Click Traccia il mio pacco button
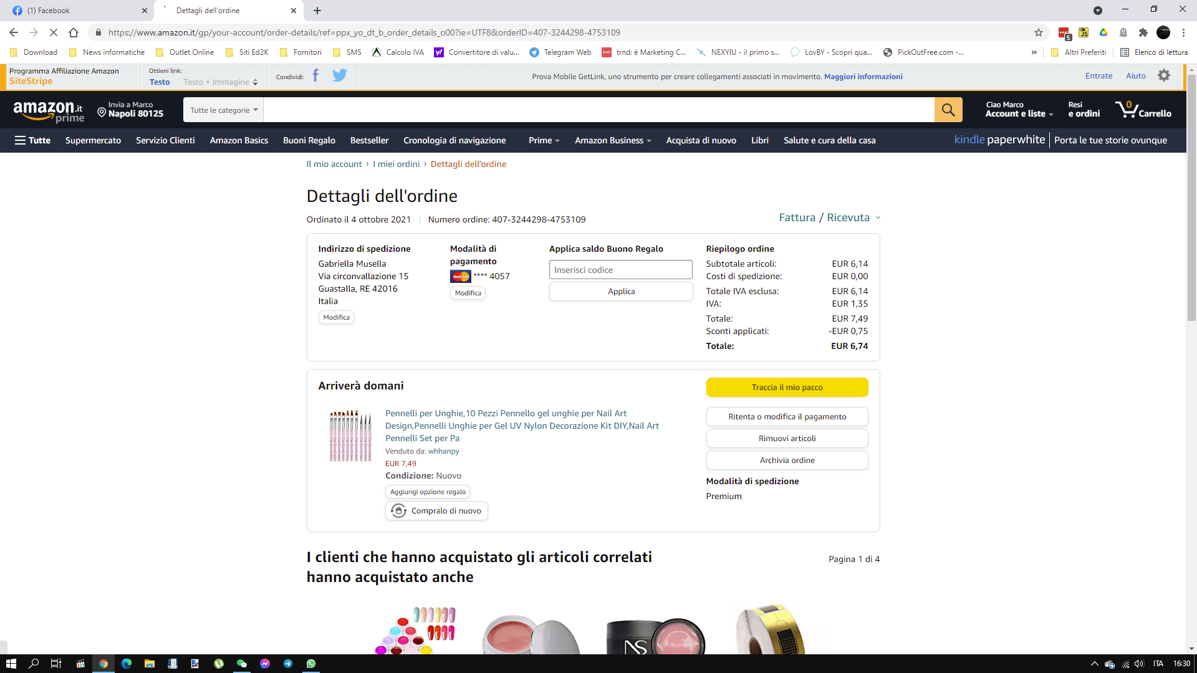This screenshot has width=1197, height=673. pos(787,387)
